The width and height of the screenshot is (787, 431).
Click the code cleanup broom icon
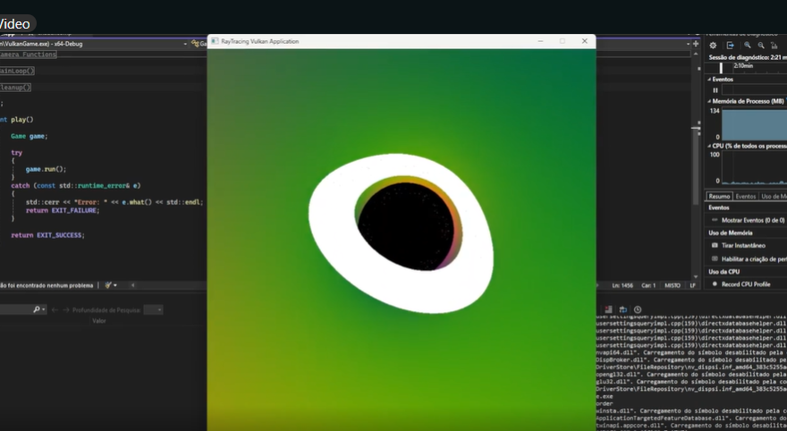click(x=107, y=285)
